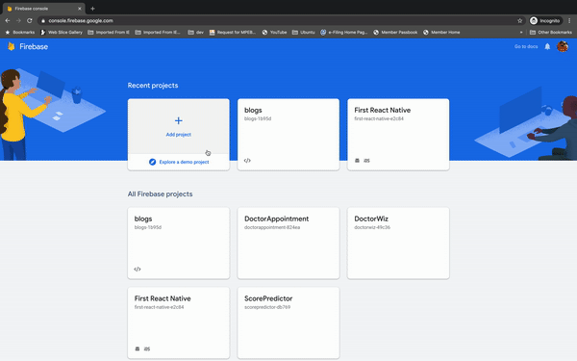Viewport: 577px width, 361px height.
Task: Open the Member Home bookmark
Action: pos(441,33)
